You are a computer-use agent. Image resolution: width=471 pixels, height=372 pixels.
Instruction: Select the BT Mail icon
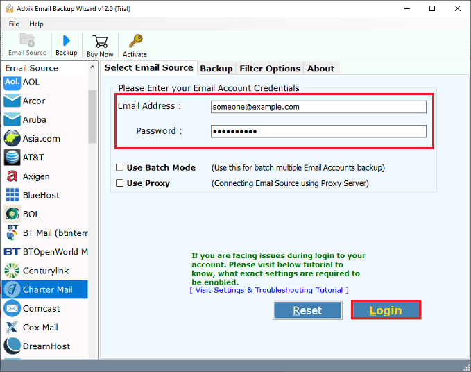pyautogui.click(x=12, y=232)
